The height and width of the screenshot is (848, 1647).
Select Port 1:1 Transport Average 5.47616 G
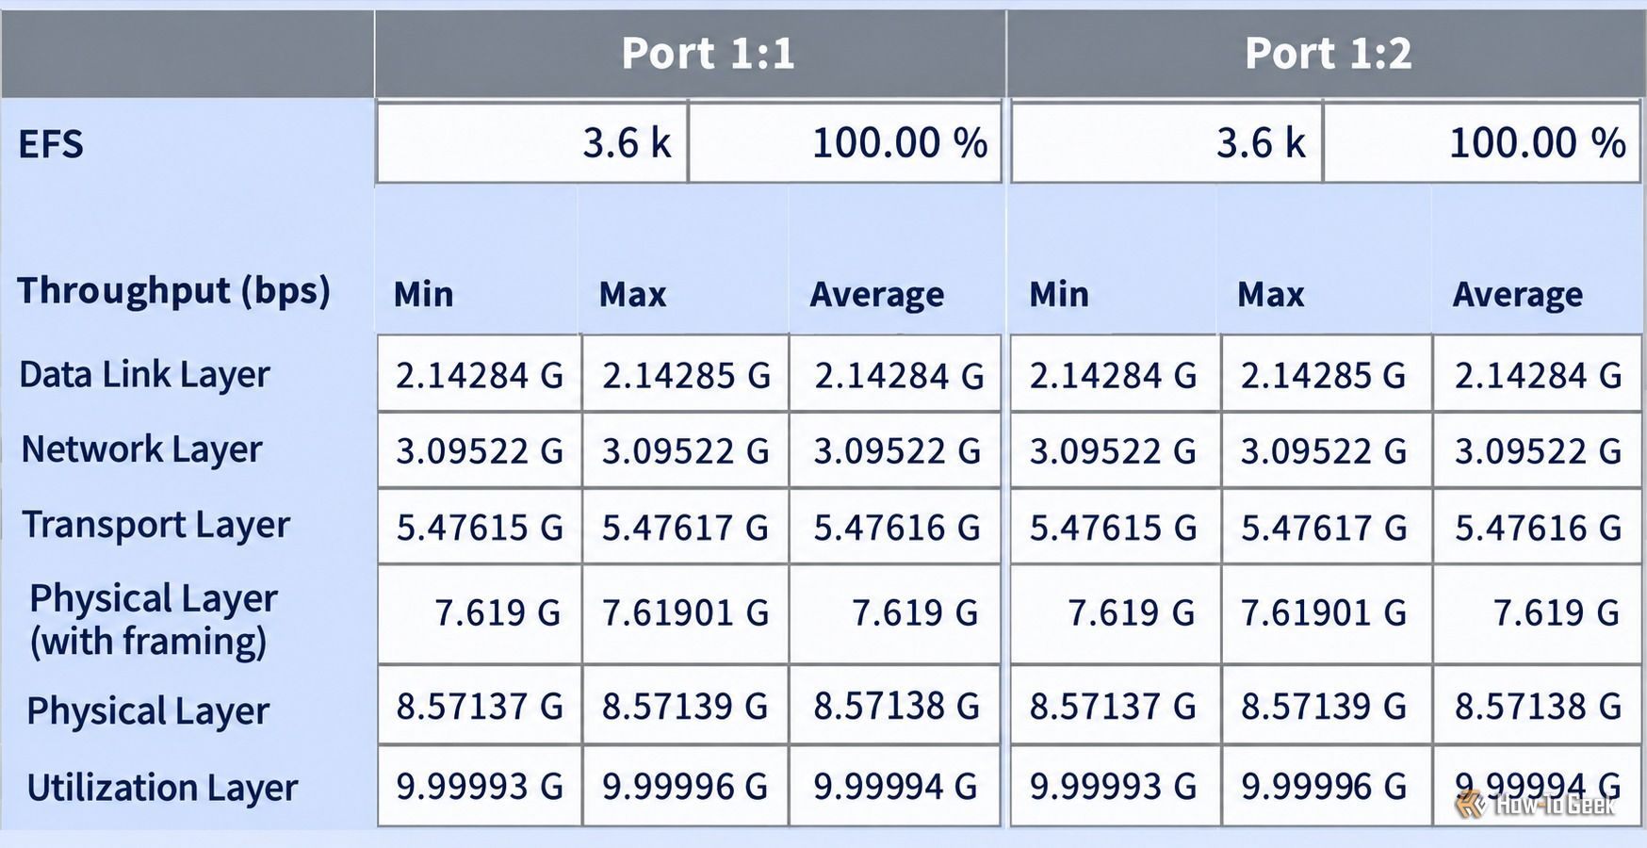895,527
